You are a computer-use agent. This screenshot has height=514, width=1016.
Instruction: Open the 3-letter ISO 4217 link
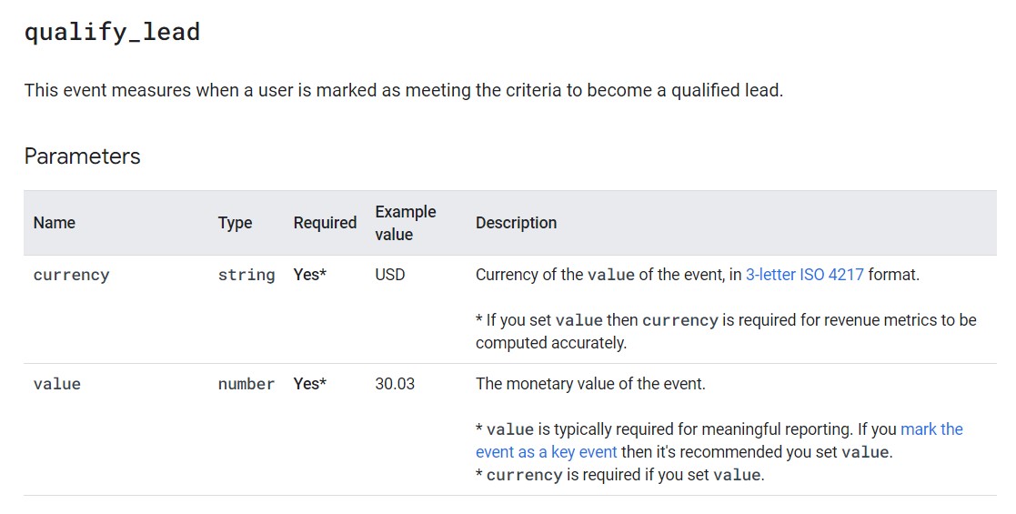(804, 275)
